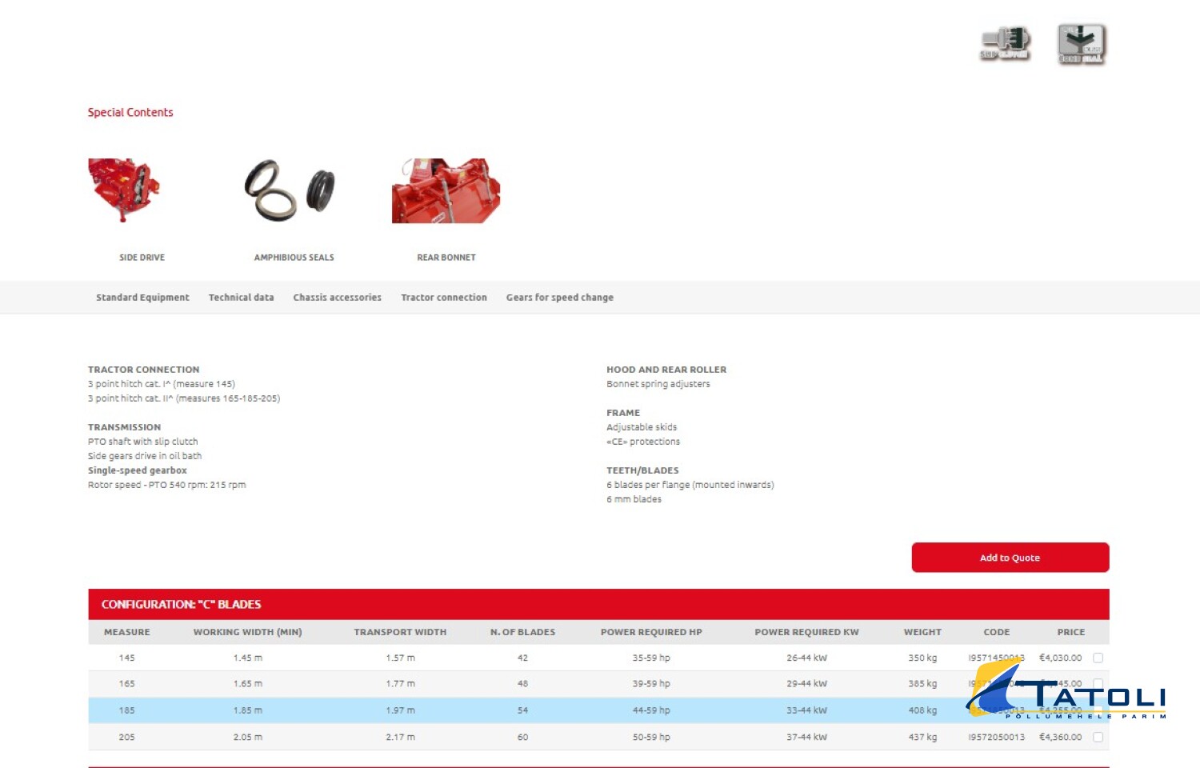Click the Special Contents heading link
The width and height of the screenshot is (1200, 768).
(x=130, y=113)
